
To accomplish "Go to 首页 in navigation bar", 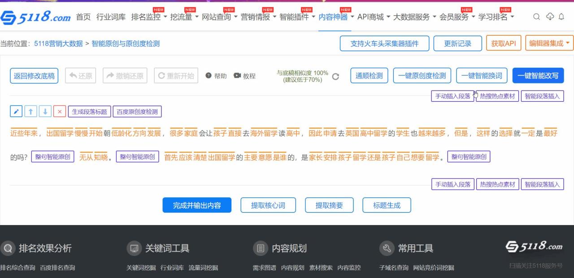I will [83, 17].
